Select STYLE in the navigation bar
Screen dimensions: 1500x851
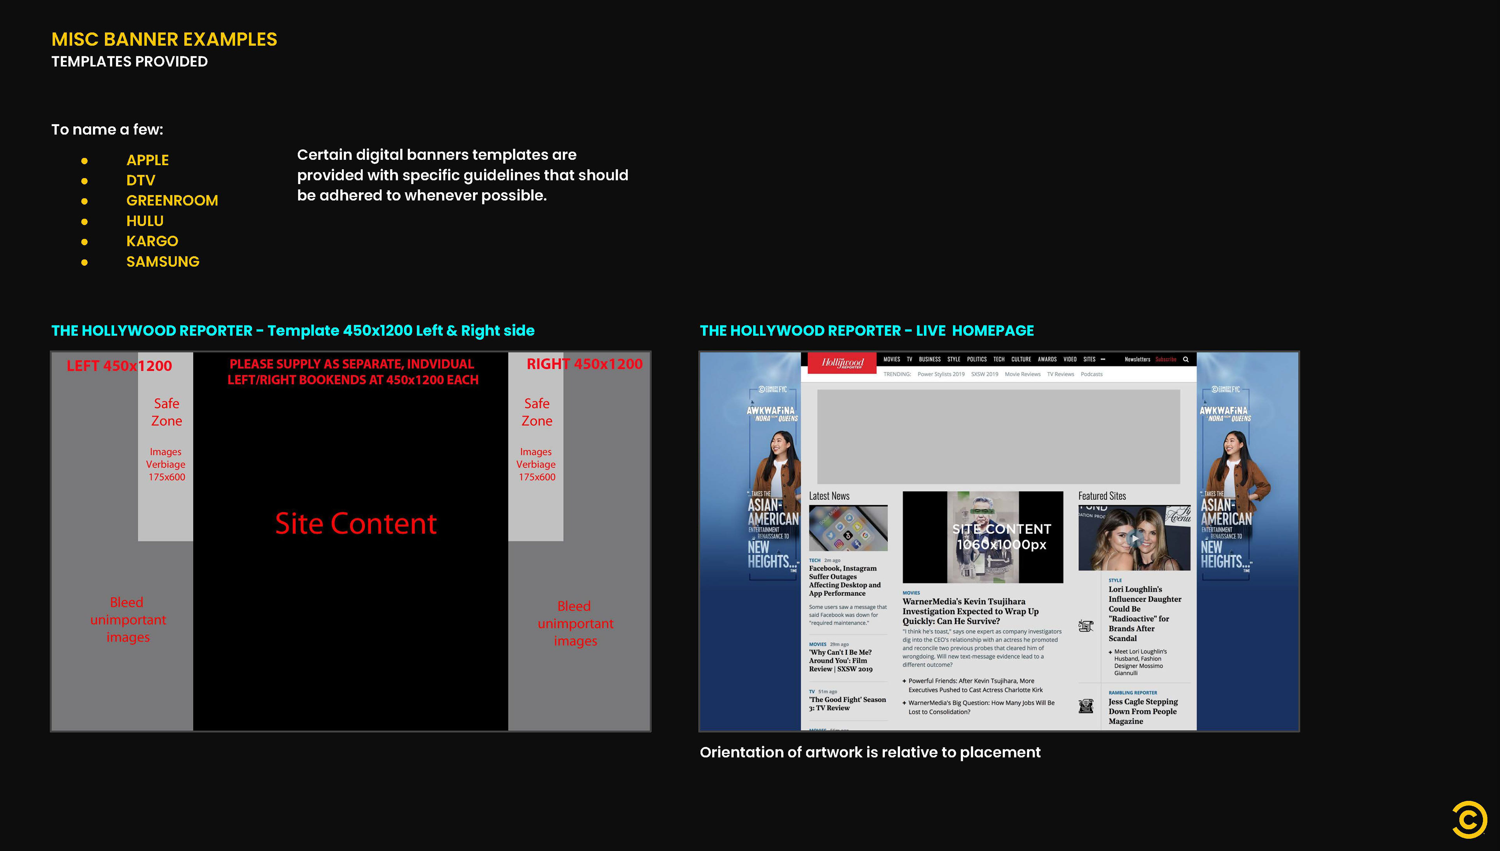coord(954,359)
